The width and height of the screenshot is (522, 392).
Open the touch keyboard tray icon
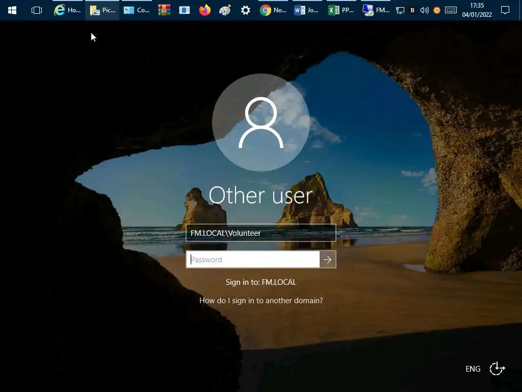point(451,10)
